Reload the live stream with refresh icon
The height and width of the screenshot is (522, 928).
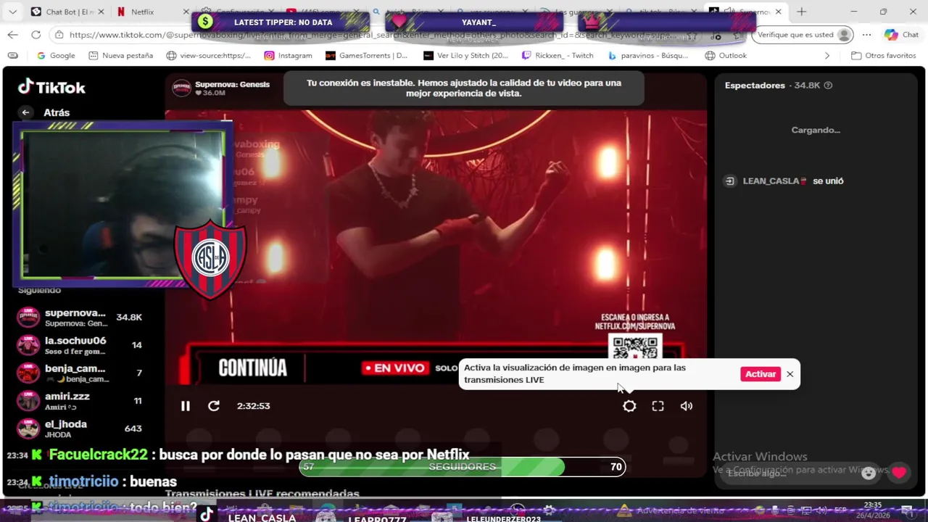(214, 406)
